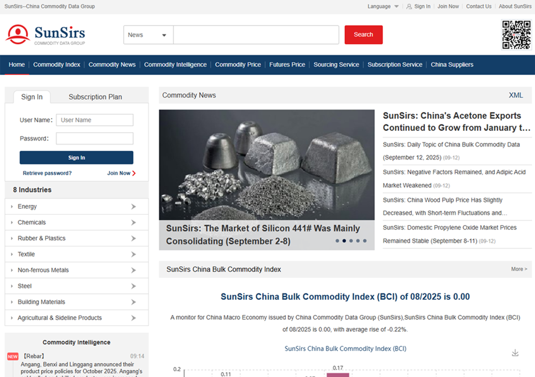Open the XML feed link
535x377 pixels.
tap(515, 95)
